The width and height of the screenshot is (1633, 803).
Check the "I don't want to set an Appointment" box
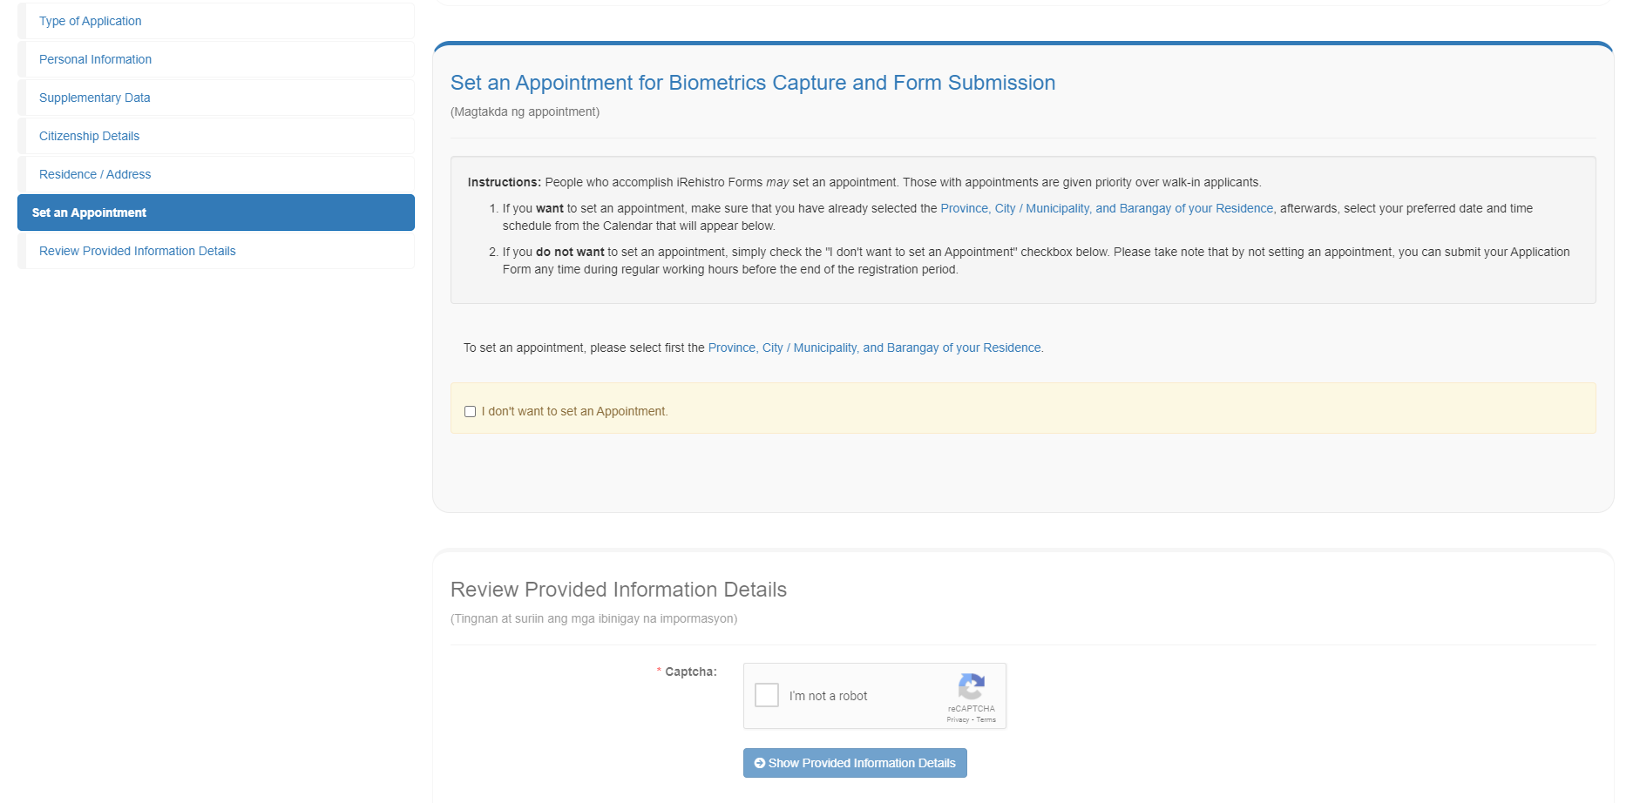point(471,412)
